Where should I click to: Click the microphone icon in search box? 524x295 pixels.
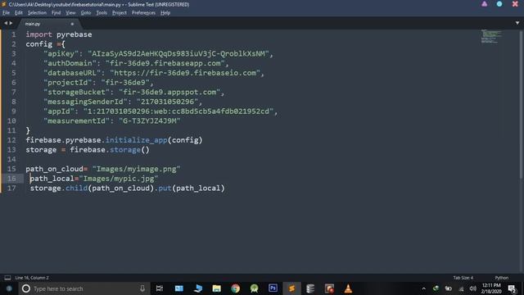pyautogui.click(x=142, y=288)
